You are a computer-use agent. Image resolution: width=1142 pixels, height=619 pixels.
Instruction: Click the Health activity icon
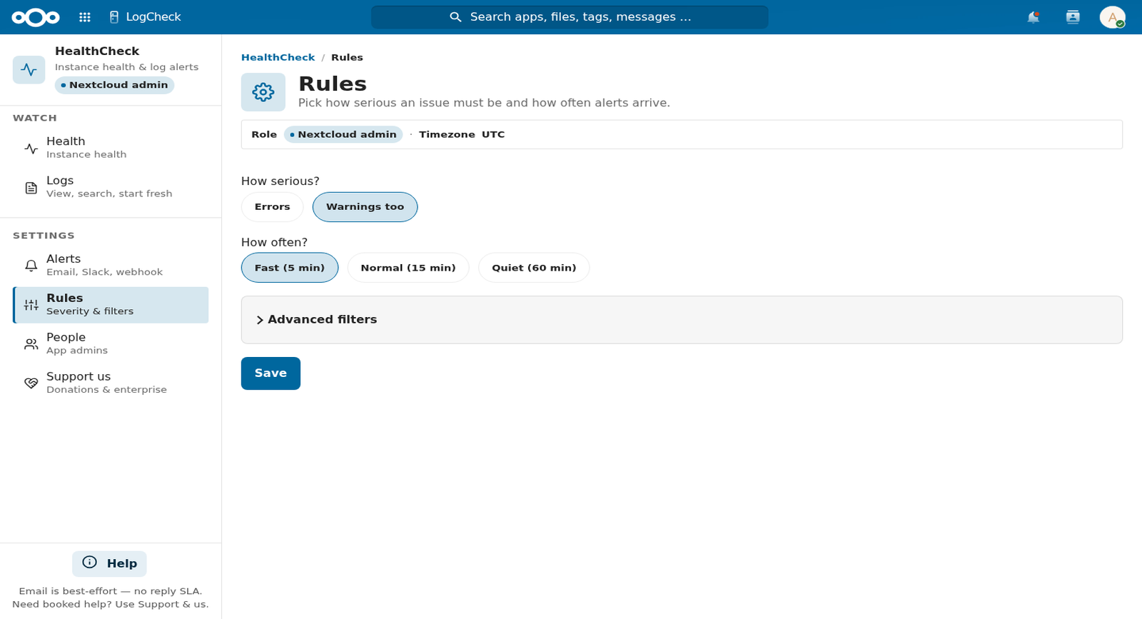31,149
